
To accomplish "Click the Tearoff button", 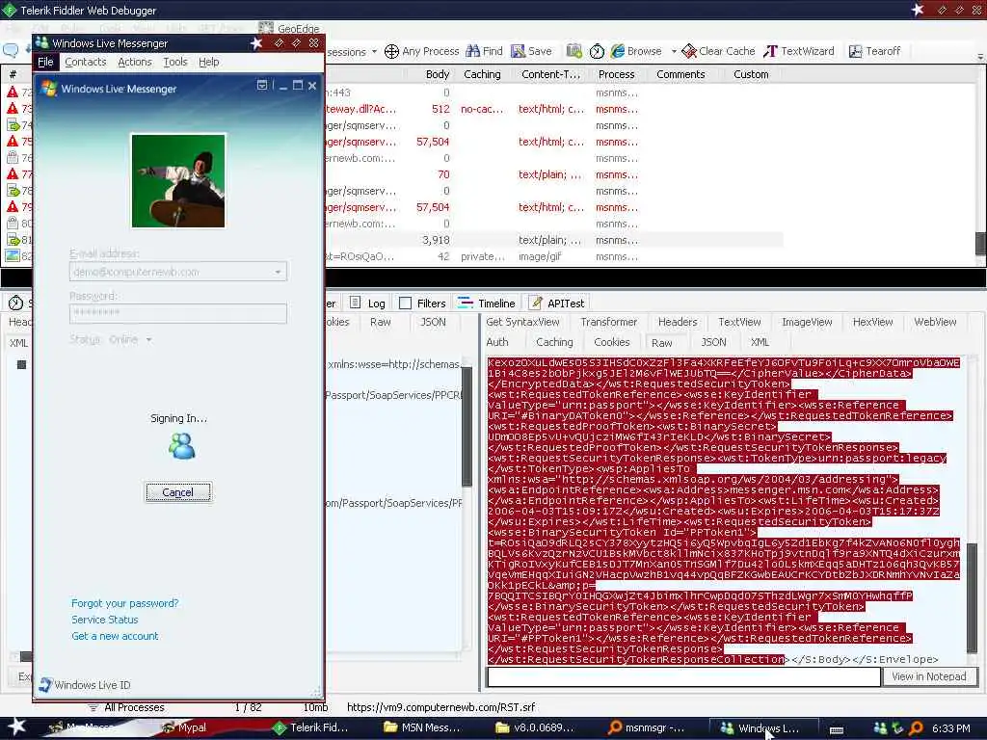I will 874,52.
